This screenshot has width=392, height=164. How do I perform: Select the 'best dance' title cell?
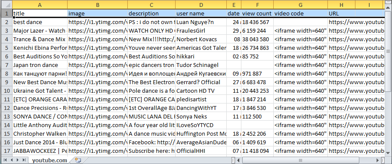click(x=40, y=22)
